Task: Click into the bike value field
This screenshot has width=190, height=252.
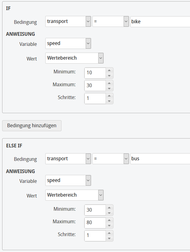Action: tap(159, 21)
